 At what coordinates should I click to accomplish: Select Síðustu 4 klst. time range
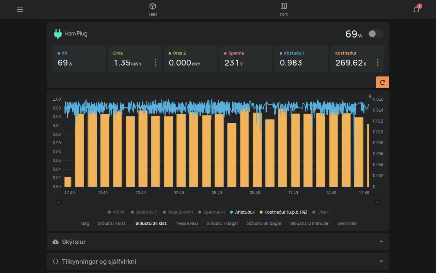tap(112, 224)
